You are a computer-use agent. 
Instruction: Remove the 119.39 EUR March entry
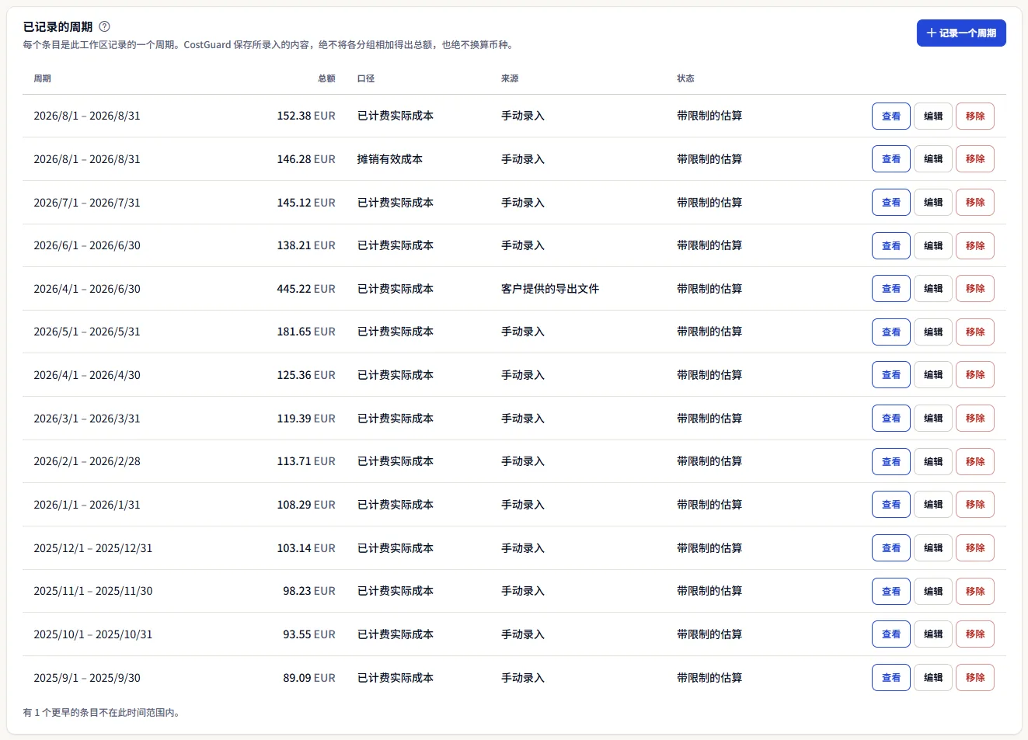pyautogui.click(x=975, y=419)
